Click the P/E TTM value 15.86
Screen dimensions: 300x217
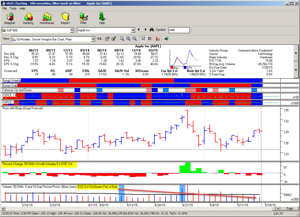point(269,60)
